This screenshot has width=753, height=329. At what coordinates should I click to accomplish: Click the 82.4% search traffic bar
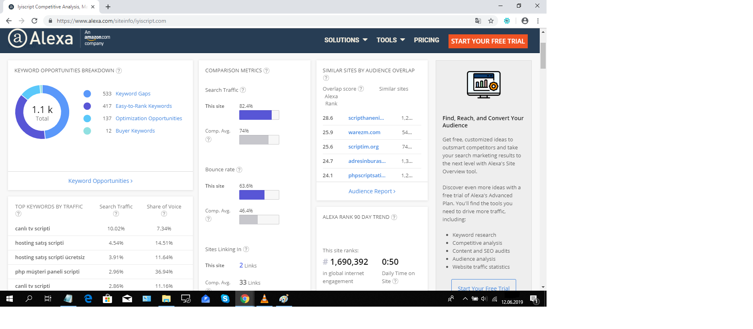[259, 115]
